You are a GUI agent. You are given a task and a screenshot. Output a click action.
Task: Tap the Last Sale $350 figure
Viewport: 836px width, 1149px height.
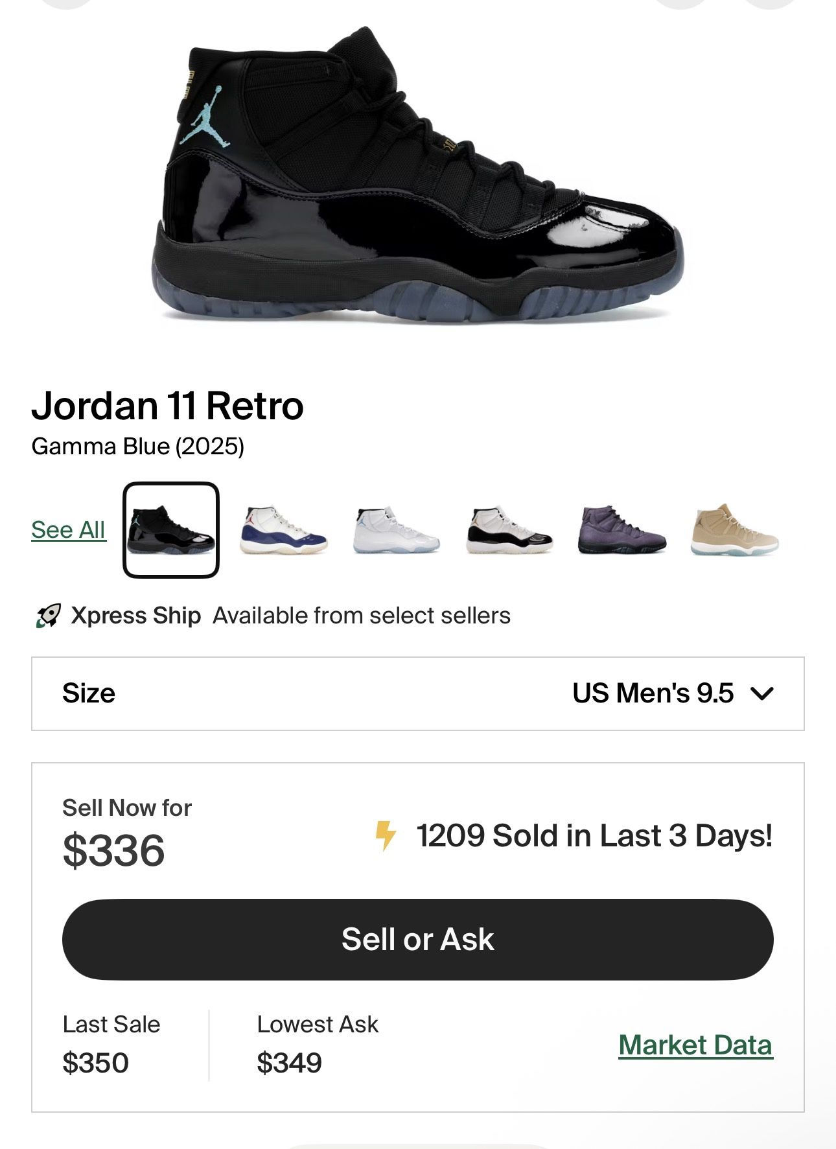pos(95,1063)
